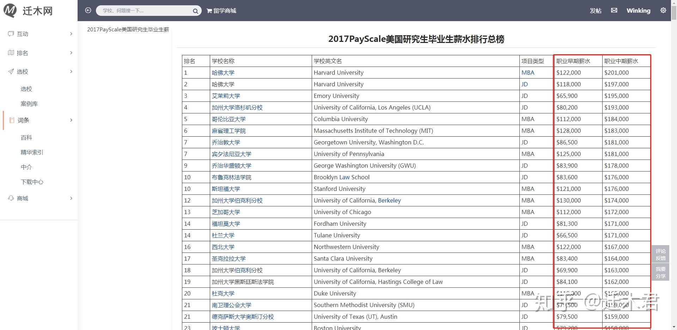The image size is (677, 330).
Task: Open the mail envelope icon
Action: 614,11
